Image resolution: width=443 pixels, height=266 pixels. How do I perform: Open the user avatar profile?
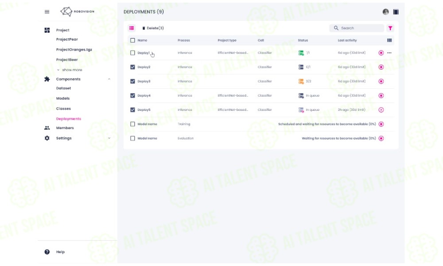[386, 12]
